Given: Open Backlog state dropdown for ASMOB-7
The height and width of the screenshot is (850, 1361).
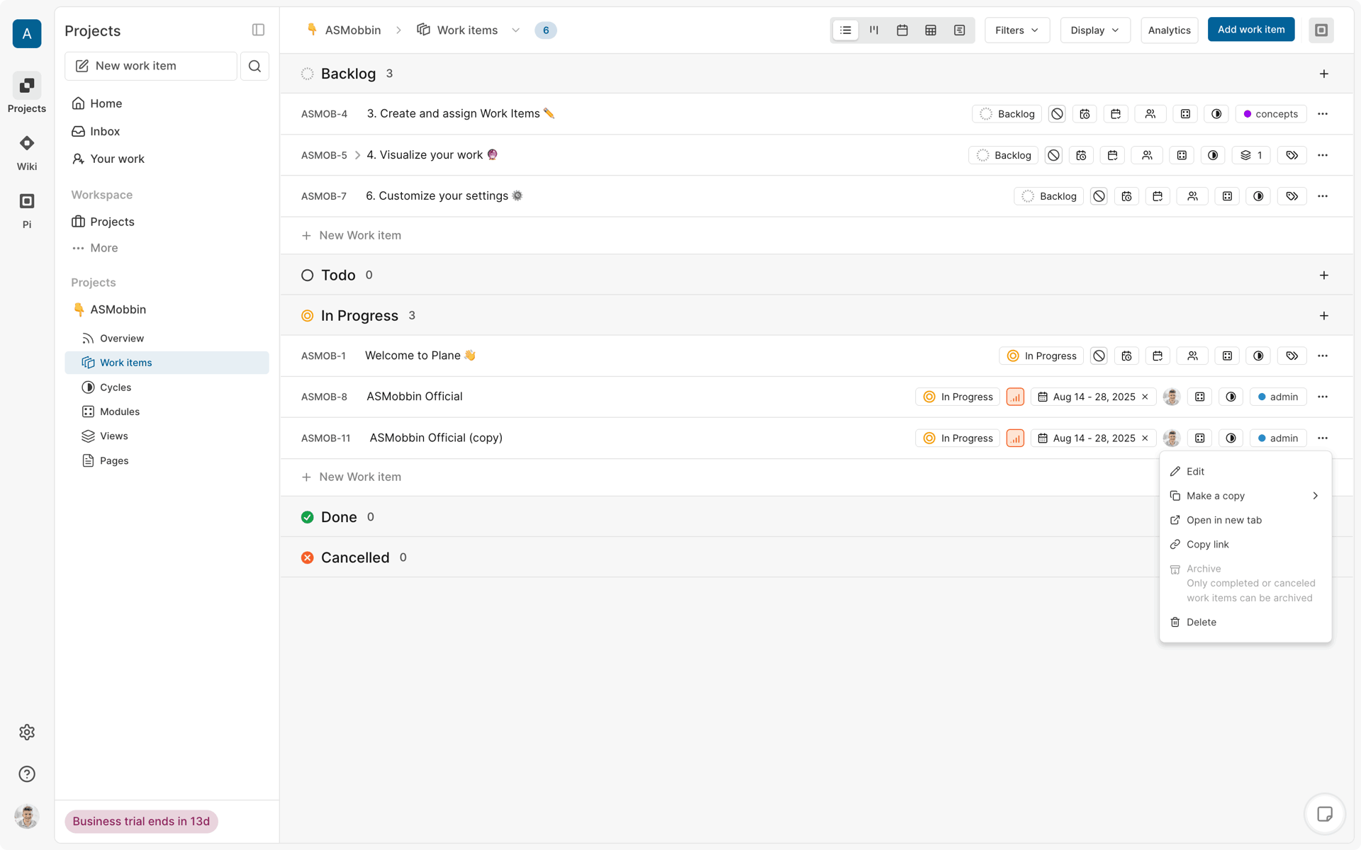Looking at the screenshot, I should [1048, 196].
